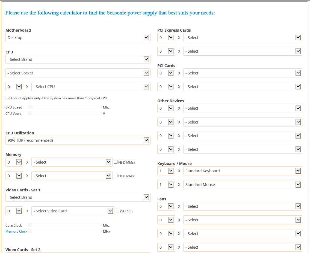Viewport: 310px width, 253px height.
Task: Open the first Memory quantity dropdown
Action: 14,162
